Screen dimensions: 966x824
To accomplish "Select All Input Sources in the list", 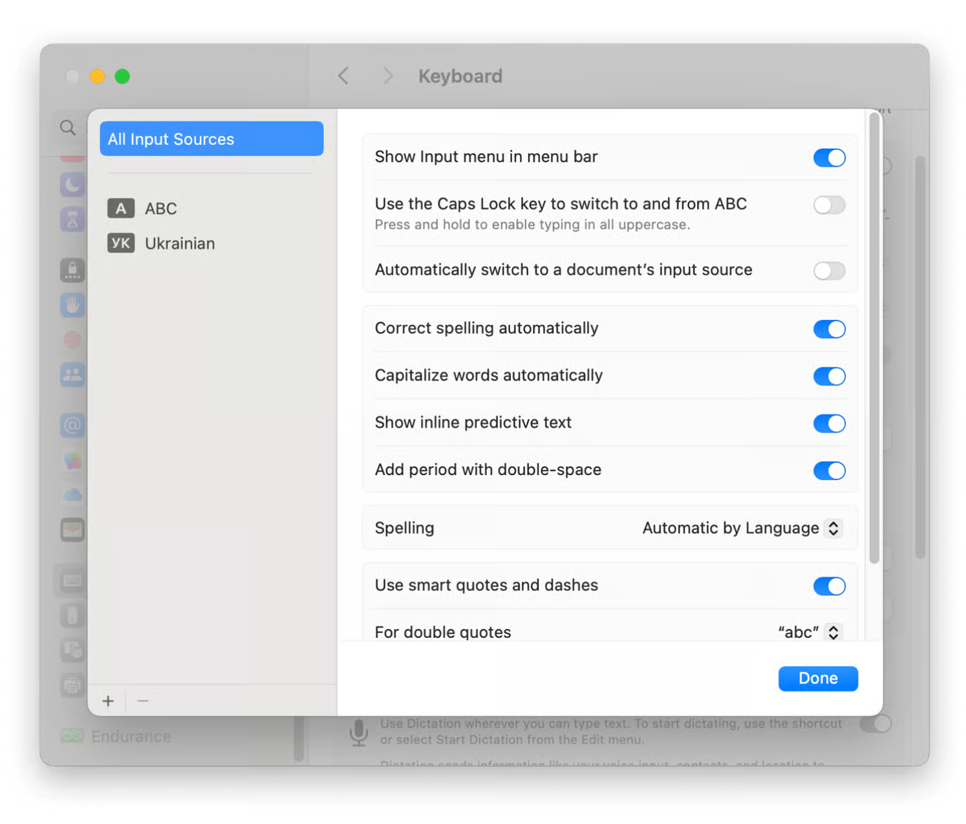I will coord(211,138).
